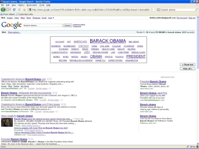The image size is (199, 149).
Task: Open the Customize Links bookmark
Action: [24, 14]
